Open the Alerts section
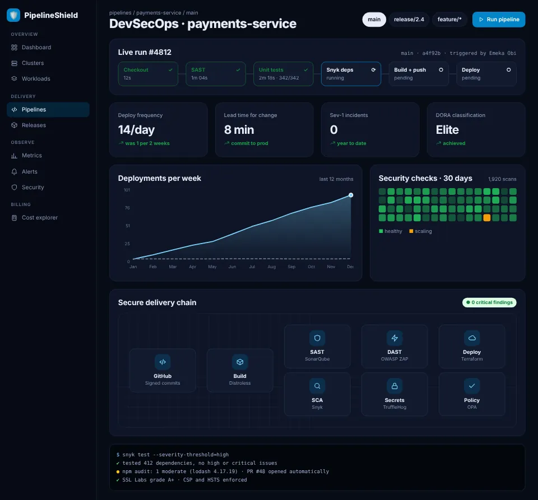Viewport: 538px width, 500px height. [48, 172]
